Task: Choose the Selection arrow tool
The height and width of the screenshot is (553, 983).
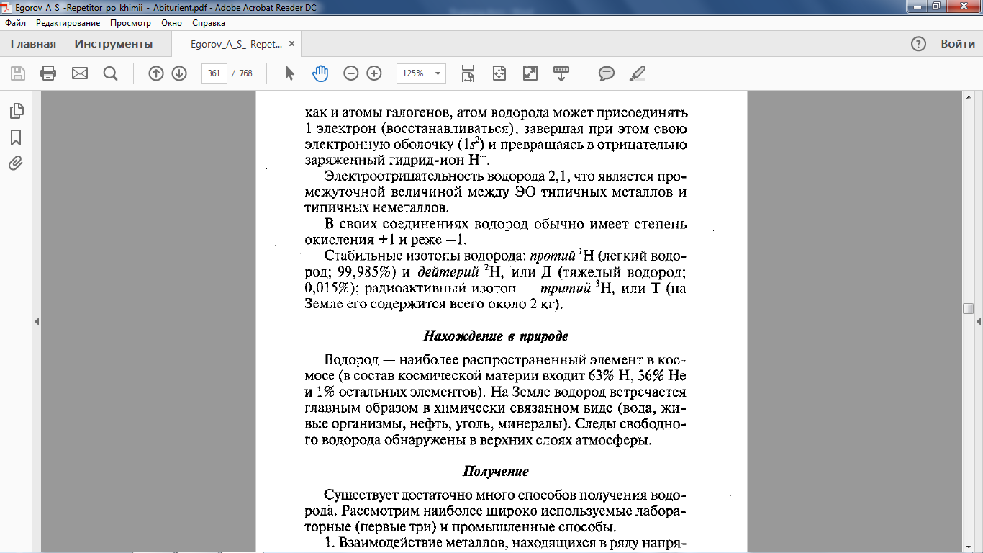Action: (290, 73)
